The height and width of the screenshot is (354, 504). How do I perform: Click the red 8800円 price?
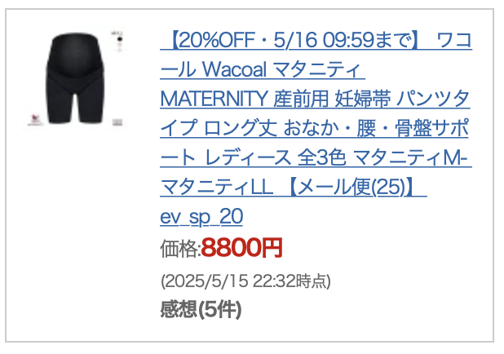pos(242,248)
